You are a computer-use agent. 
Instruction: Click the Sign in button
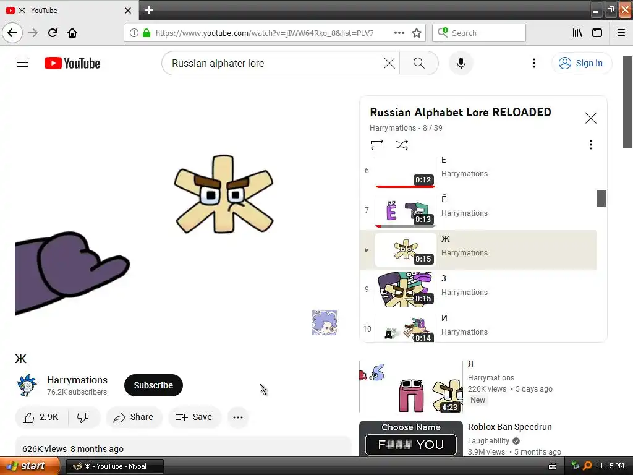581,63
